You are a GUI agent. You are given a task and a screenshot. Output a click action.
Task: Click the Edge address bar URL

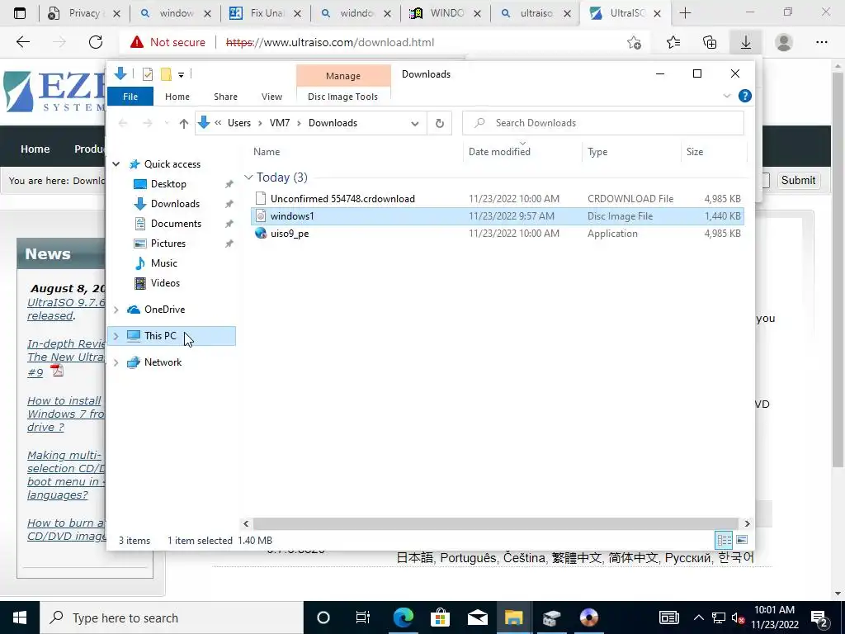click(330, 42)
